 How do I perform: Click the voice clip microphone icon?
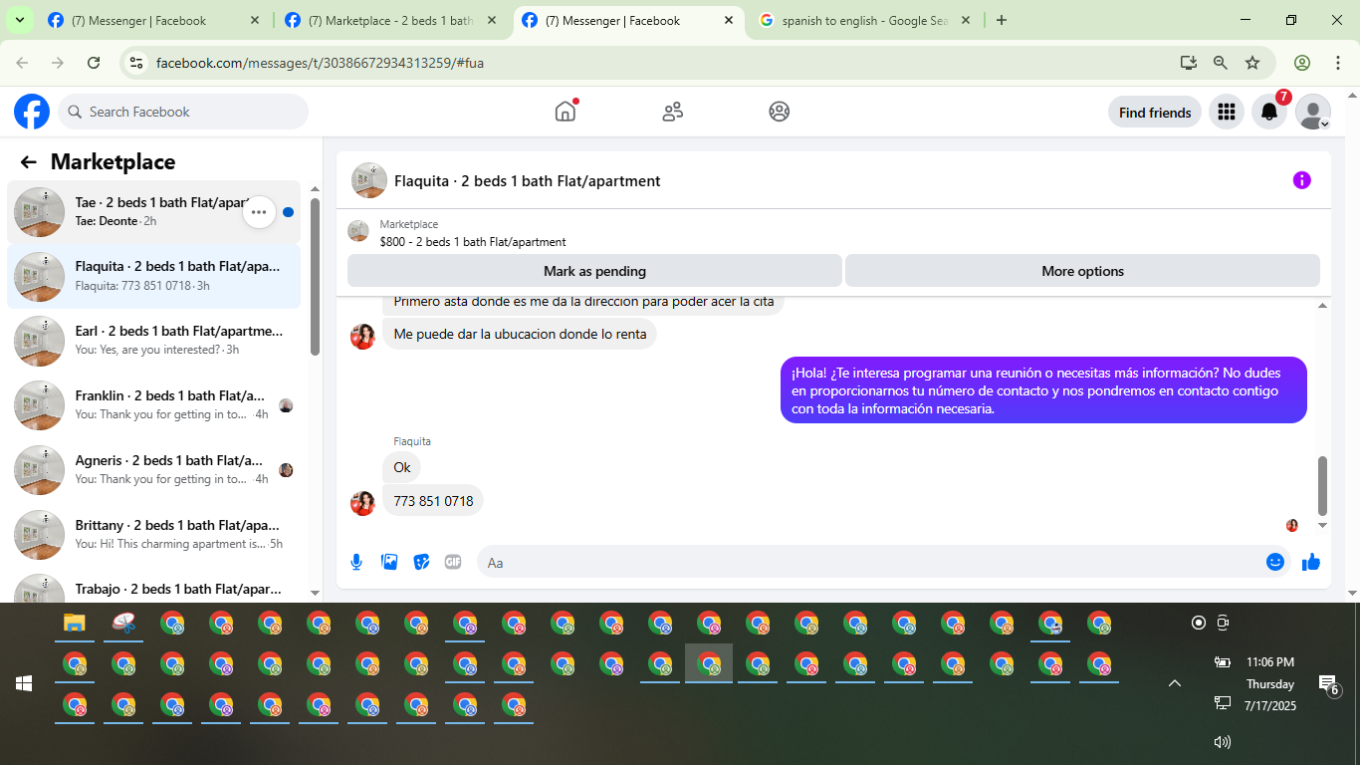(x=356, y=562)
